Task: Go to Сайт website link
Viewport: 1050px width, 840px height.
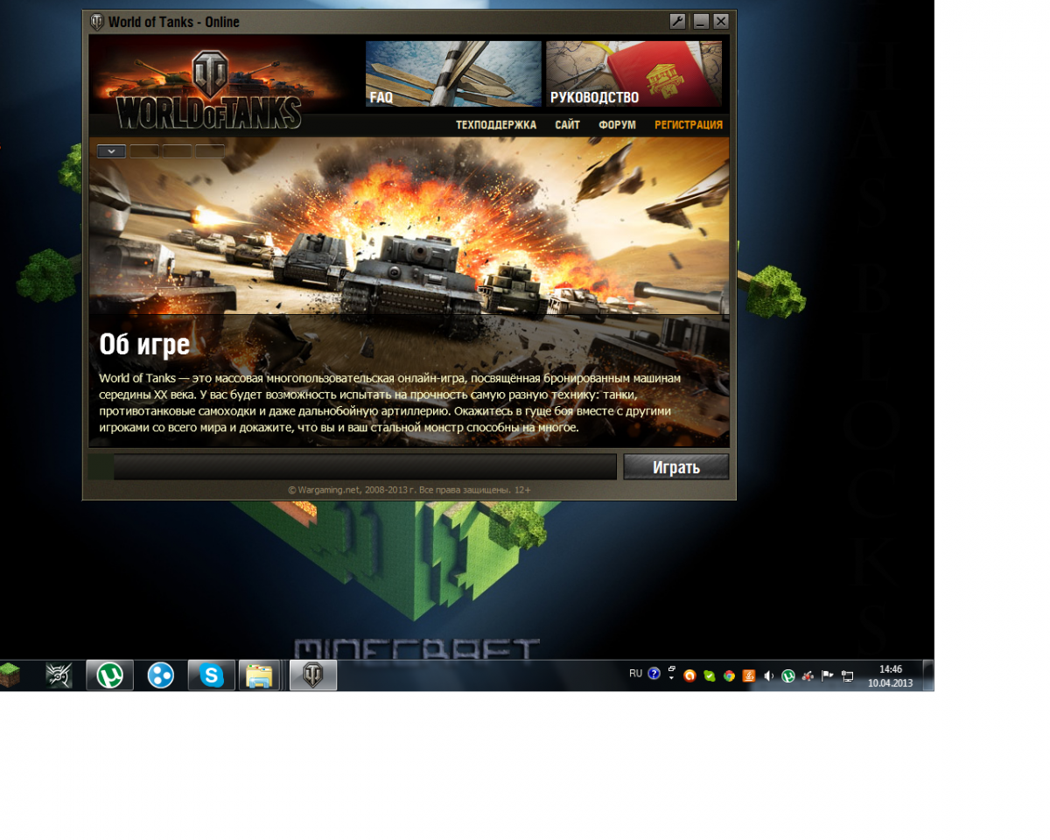Action: 568,125
